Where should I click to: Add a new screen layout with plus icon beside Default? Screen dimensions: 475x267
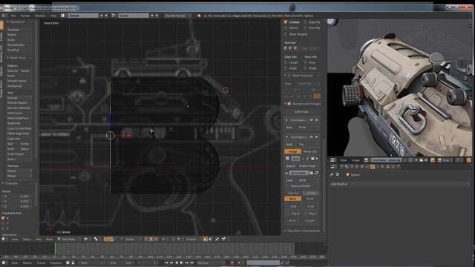tap(101, 16)
